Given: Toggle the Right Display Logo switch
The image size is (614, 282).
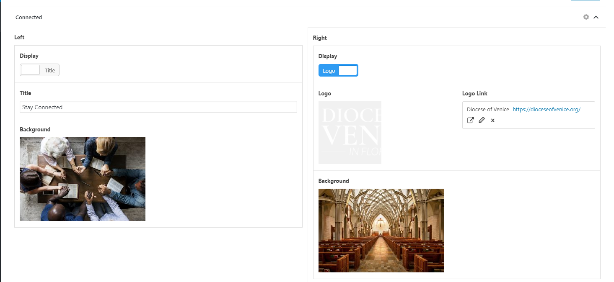Looking at the screenshot, I should coord(338,71).
